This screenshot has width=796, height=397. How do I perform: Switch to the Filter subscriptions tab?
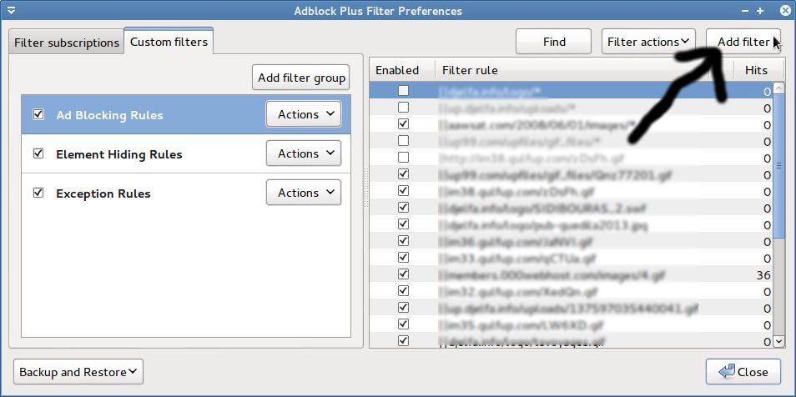[x=66, y=43]
